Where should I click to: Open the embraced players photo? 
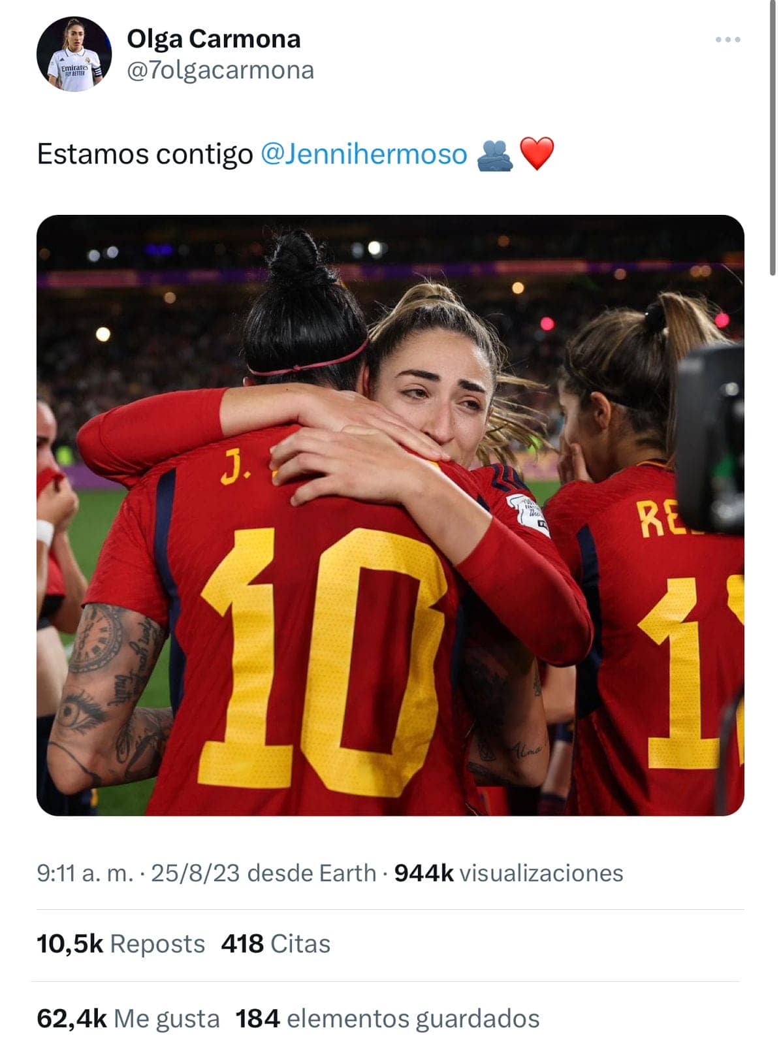390,515
